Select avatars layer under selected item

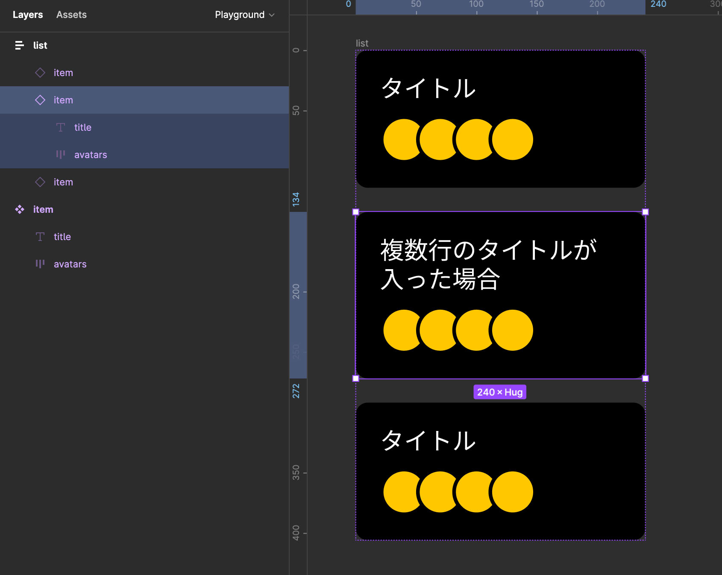point(91,155)
